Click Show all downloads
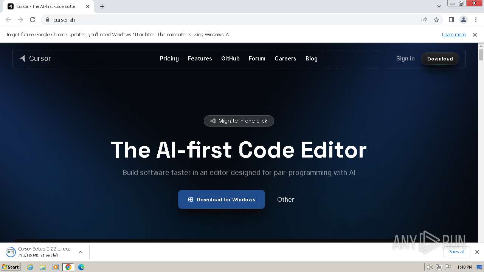Viewport: 484px width, 272px height. coord(457,252)
